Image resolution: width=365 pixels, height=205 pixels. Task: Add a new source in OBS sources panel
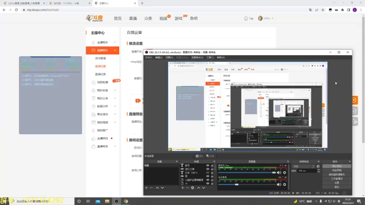tap(182, 188)
